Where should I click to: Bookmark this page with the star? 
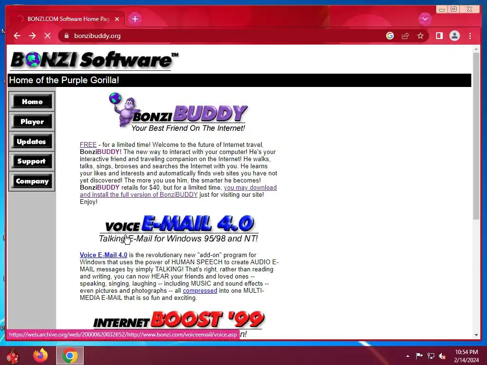pyautogui.click(x=420, y=36)
